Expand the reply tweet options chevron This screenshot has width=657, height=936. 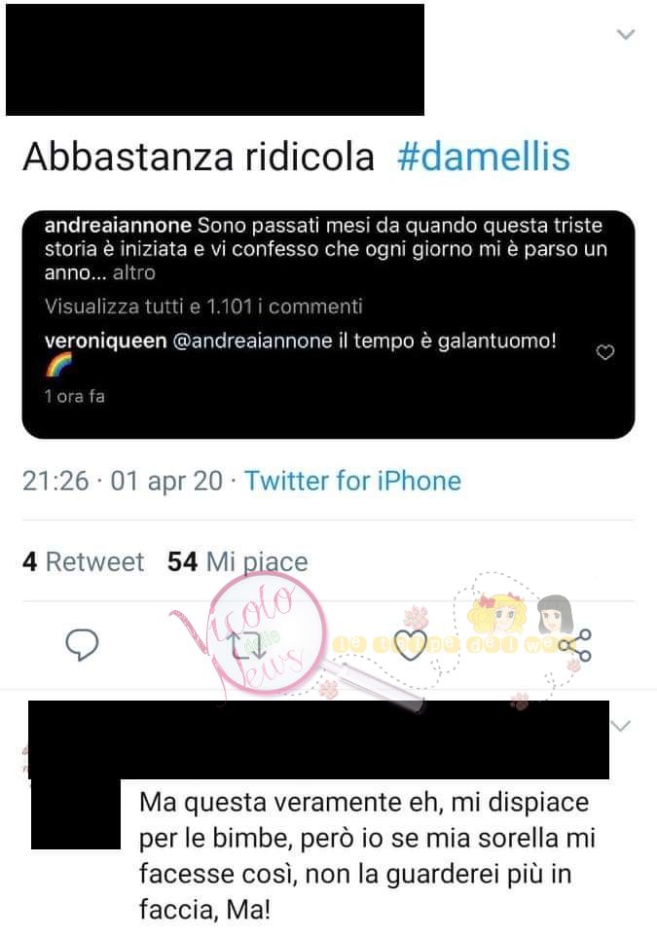[621, 726]
